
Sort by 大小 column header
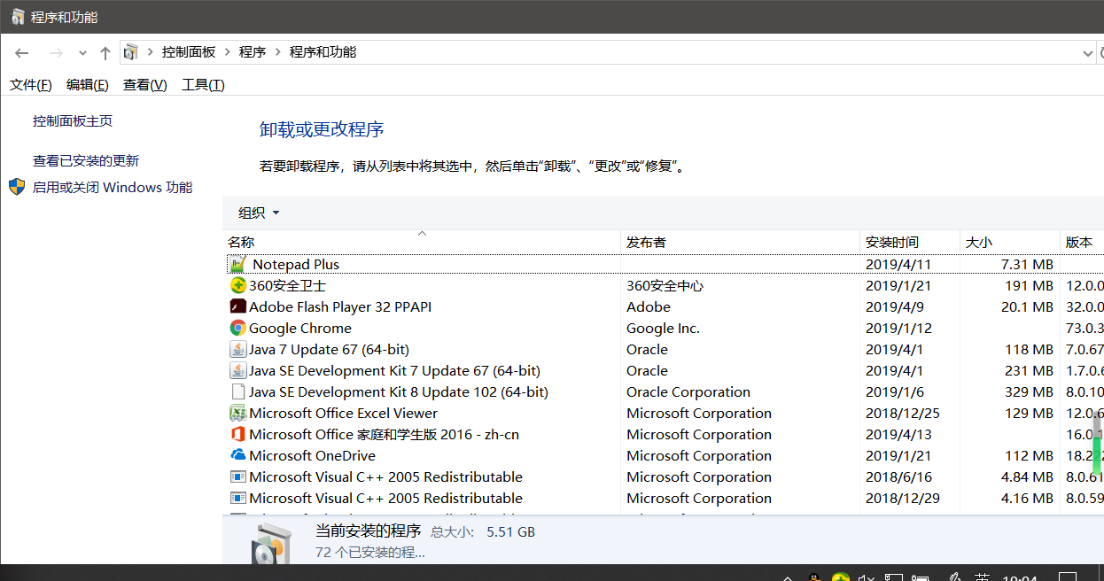pos(1010,242)
